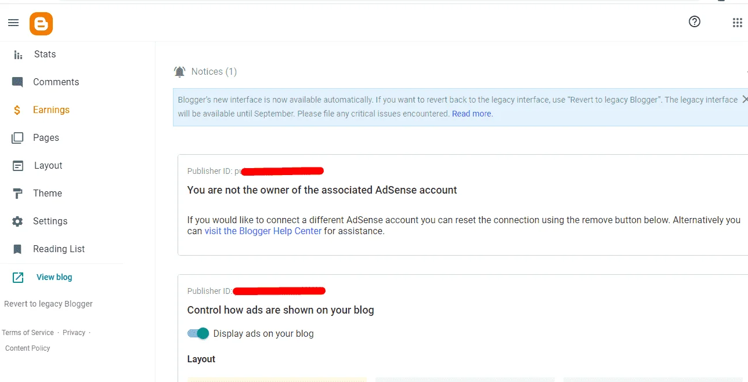Image resolution: width=748 pixels, height=382 pixels.
Task: Click the Read more link in notice
Action: [472, 114]
